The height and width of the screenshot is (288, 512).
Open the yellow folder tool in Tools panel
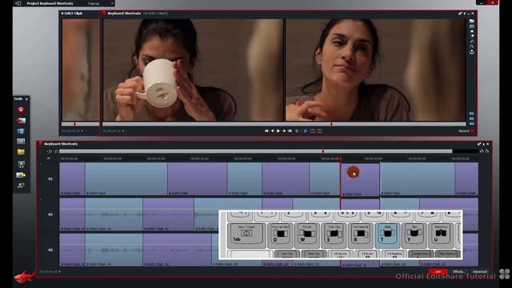pos(21,152)
